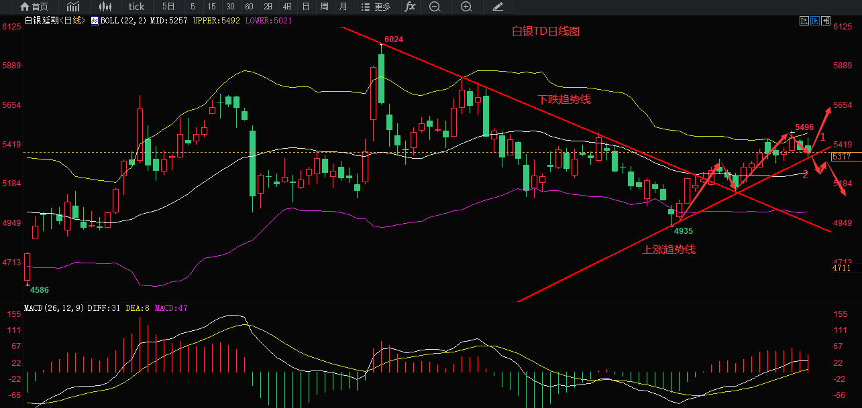Choose the 30-minute period button
This screenshot has height=408, width=862.
pyautogui.click(x=230, y=7)
